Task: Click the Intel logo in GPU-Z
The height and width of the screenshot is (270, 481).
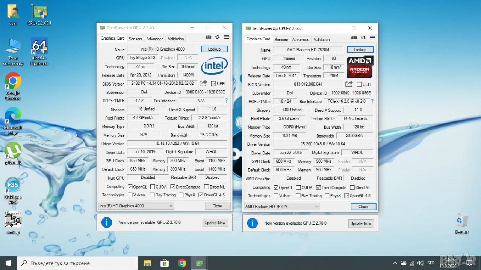Action: point(214,66)
